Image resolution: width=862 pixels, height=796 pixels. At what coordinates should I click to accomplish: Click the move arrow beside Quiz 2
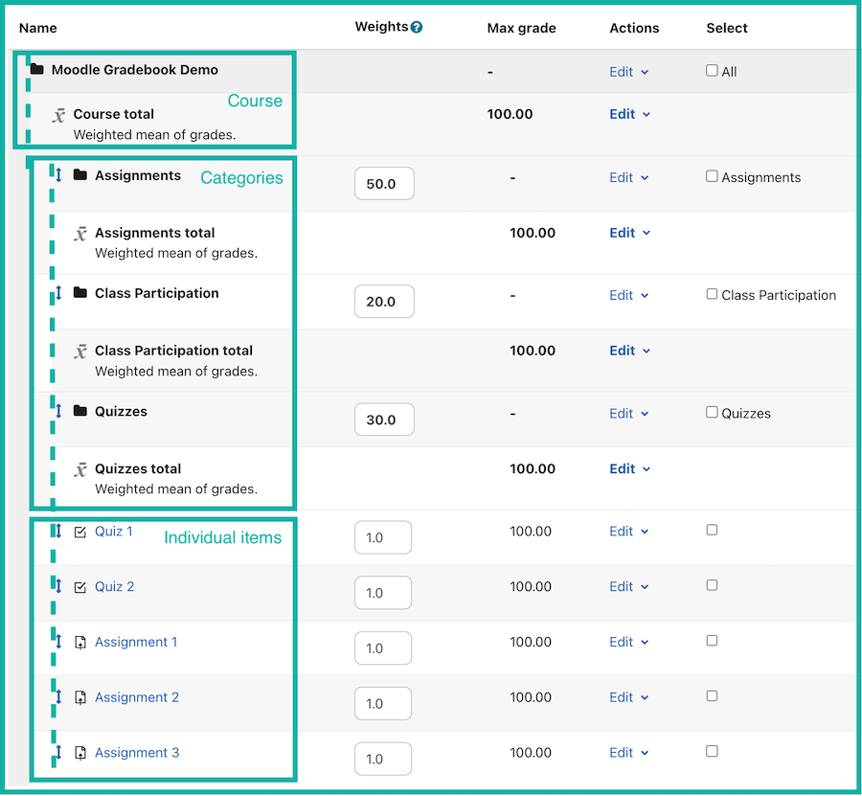(x=58, y=586)
